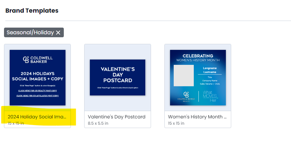Select the "Valentine's Day Postcard" title
291x141 pixels.
pos(117,117)
